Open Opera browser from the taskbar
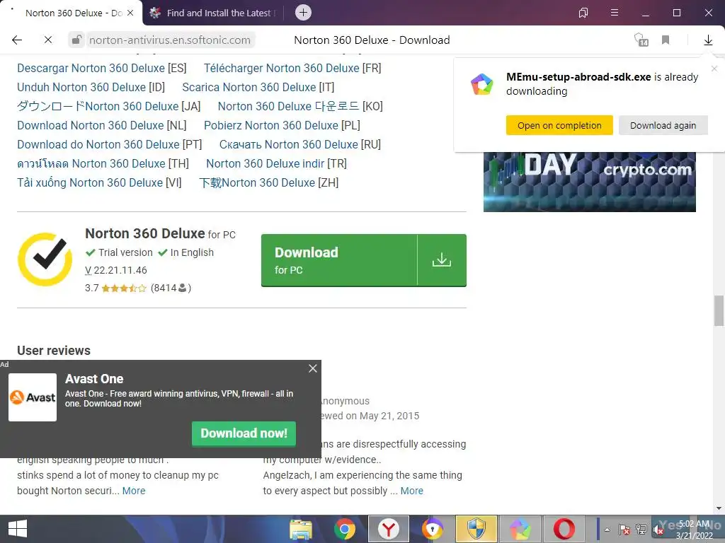 tap(564, 529)
